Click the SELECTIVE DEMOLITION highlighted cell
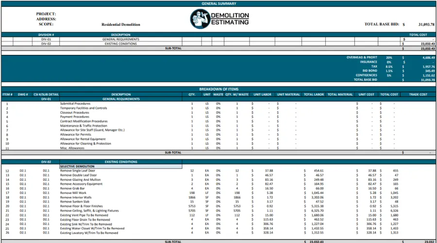This screenshot has width=437, height=243. coord(121,166)
